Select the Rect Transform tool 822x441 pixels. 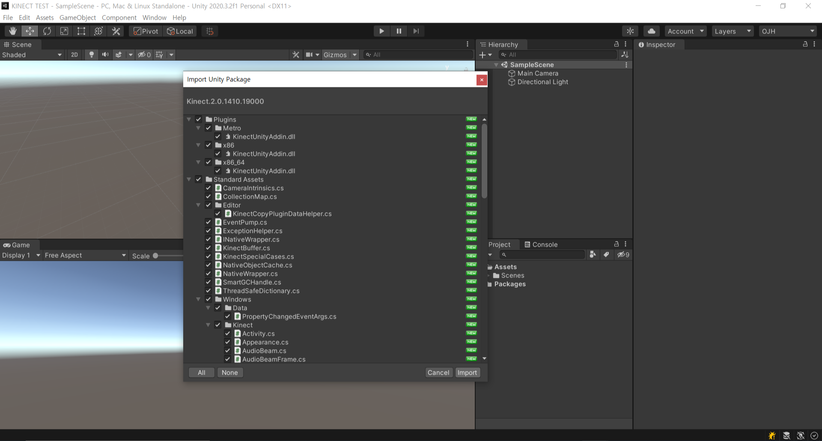tap(81, 31)
